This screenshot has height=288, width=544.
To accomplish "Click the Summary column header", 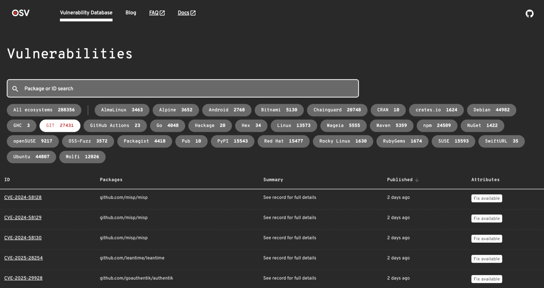I will (x=273, y=180).
